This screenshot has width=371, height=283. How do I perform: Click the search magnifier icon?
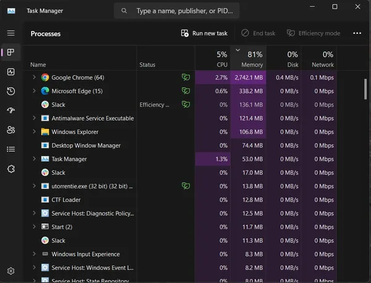(124, 11)
